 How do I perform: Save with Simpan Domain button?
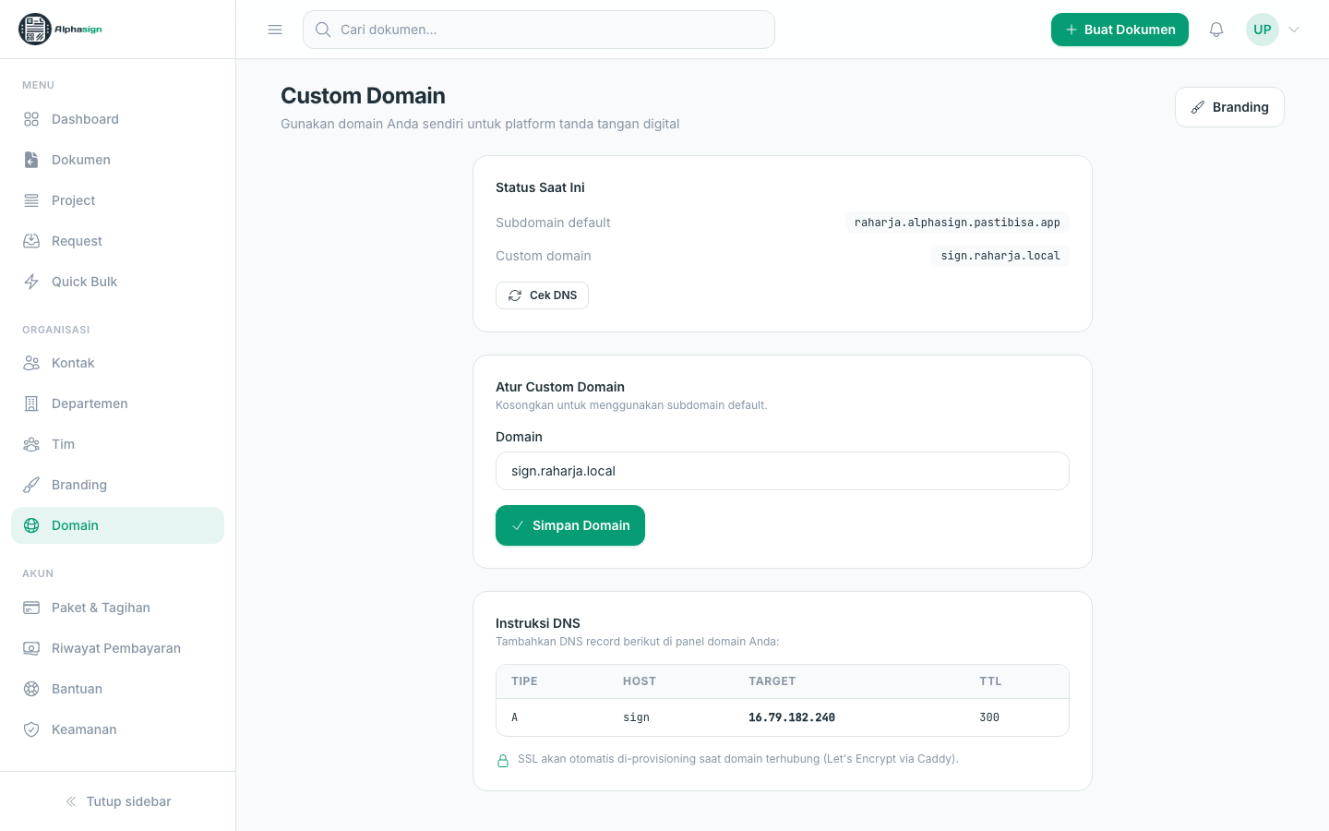pyautogui.click(x=570, y=525)
